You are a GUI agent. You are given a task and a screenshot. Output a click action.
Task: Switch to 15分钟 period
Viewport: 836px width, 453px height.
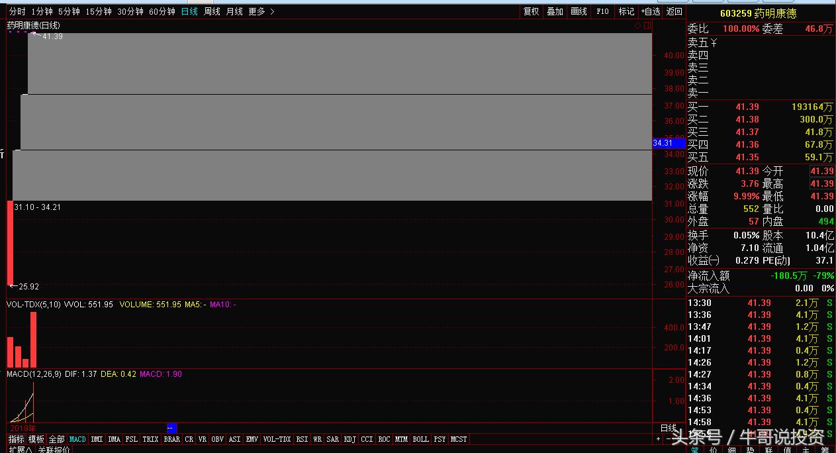click(99, 11)
